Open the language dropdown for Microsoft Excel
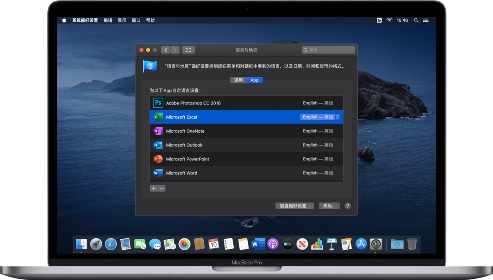The height and width of the screenshot is (280, 493). point(321,117)
